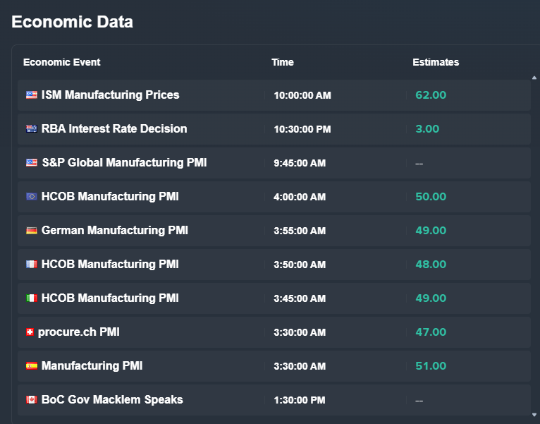Screen dimensions: 540x424
Task: Click the Canadian flag beside BoC Gov Macklem Speaks
Action: tap(32, 399)
